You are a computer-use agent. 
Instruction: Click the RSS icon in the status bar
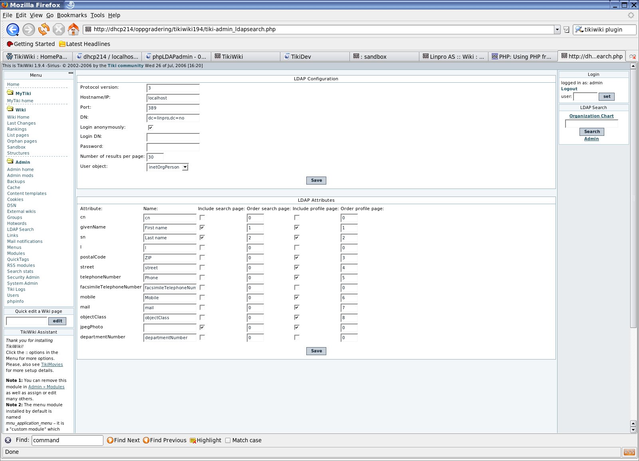pos(629,452)
